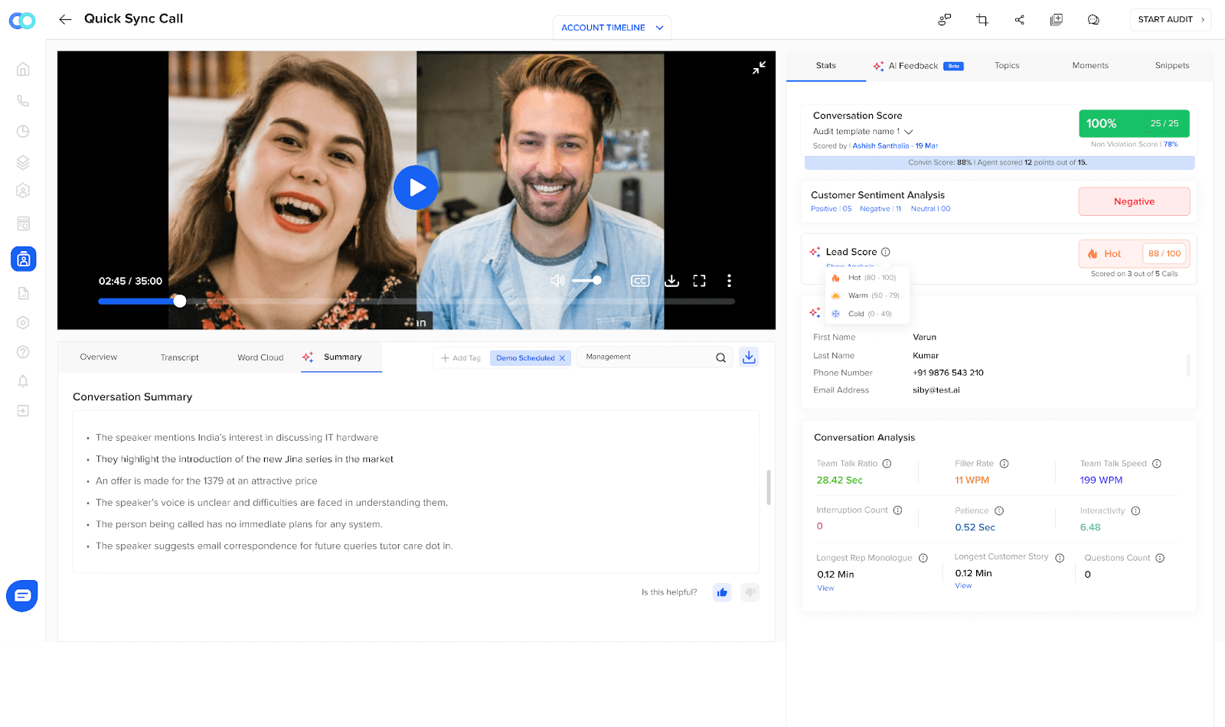View the Longest Customer Story details

[963, 586]
